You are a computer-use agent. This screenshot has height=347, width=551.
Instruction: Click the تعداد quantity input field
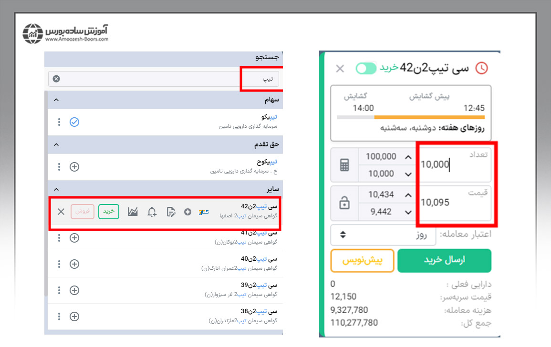456,164
